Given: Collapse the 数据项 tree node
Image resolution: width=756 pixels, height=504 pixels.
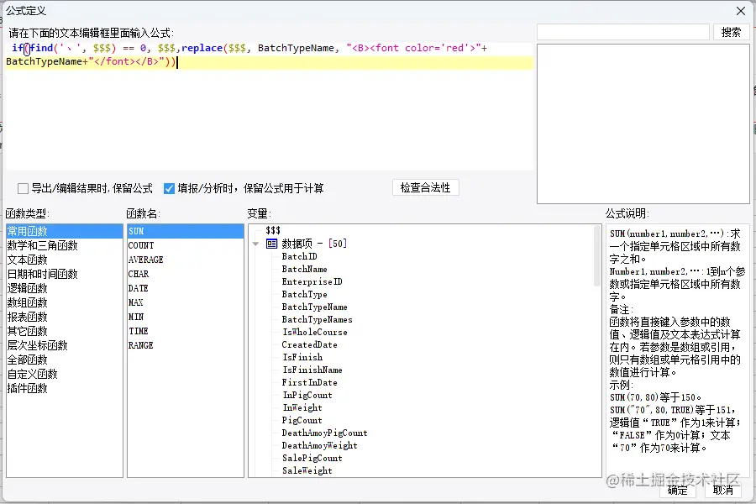Looking at the screenshot, I should pos(256,244).
